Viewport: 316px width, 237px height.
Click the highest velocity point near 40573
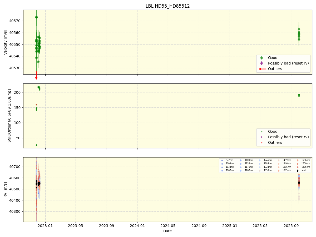(x=36, y=17)
